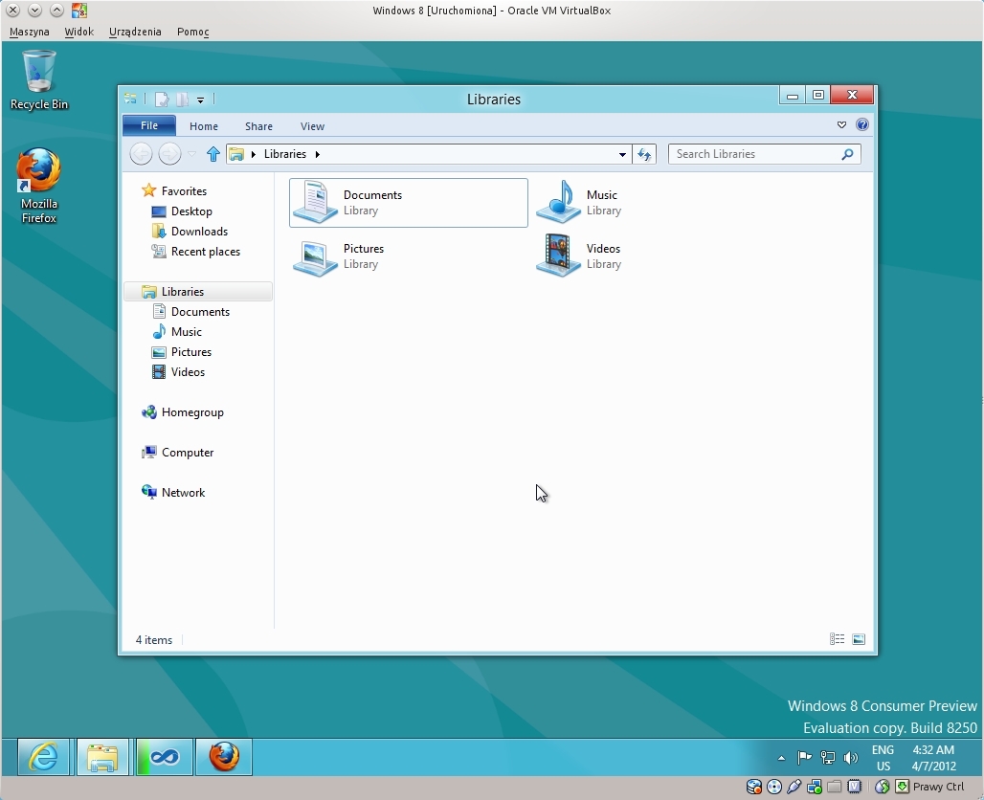The height and width of the screenshot is (800, 984).
Task: Select the Mozilla Firefox desktop shortcut
Action: coord(39,186)
